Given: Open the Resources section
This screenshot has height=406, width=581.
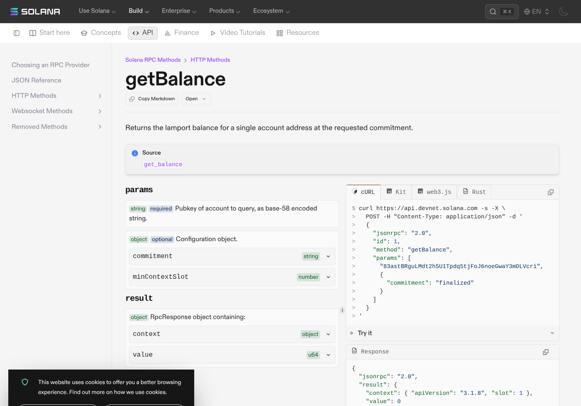Looking at the screenshot, I should click(x=298, y=33).
